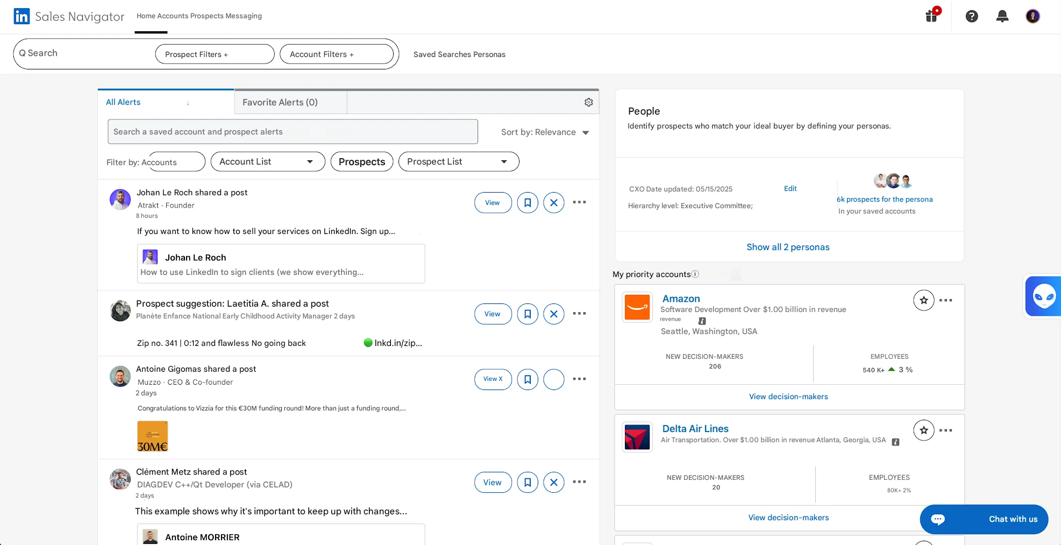Screen dimensions: 1061x545
Task: Open the lnkd.in/zip... link
Action: point(398,343)
